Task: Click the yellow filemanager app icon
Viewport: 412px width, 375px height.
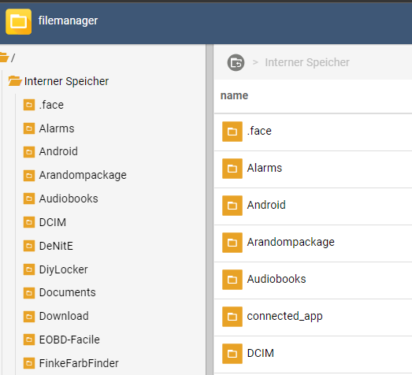Action: [18, 21]
